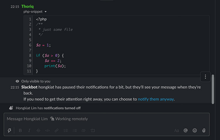This screenshot has width=220, height=140.
Task: Toggle bold formatting in message composer
Action: click(x=20, y=130)
